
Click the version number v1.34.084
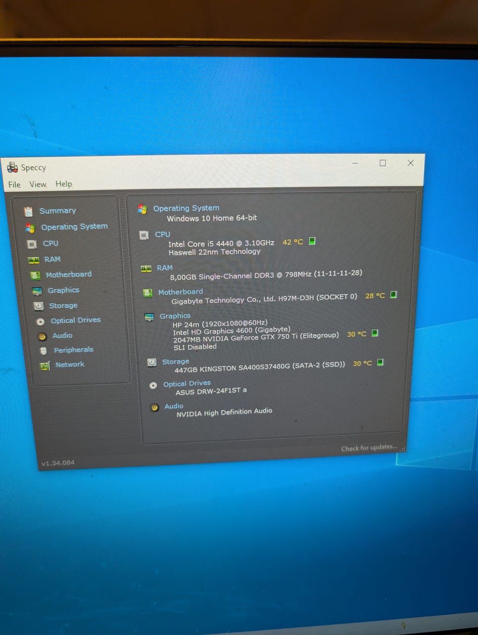point(58,463)
